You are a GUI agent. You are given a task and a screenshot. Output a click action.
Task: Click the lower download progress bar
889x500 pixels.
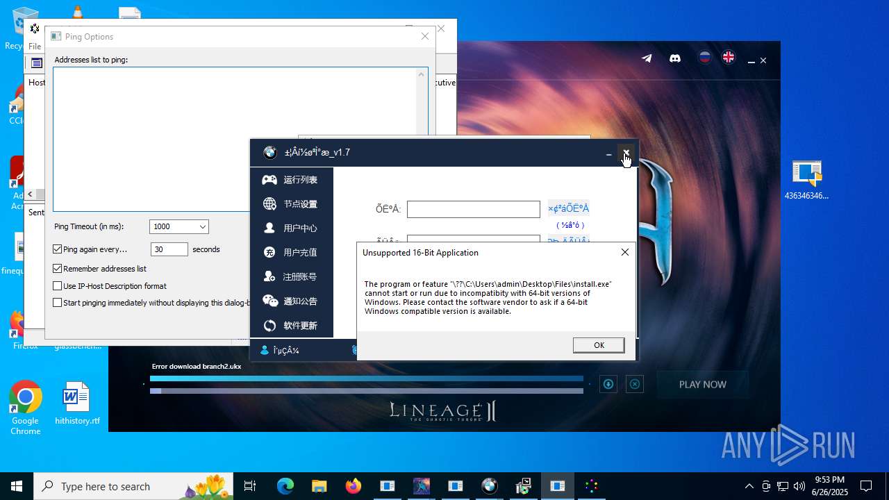(x=367, y=391)
